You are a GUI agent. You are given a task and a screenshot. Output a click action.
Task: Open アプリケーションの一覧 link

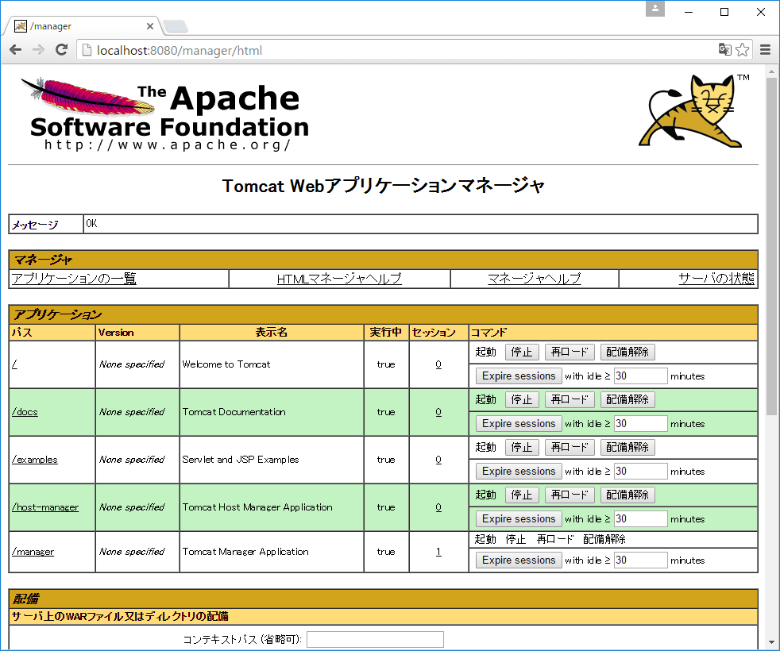coord(74,279)
